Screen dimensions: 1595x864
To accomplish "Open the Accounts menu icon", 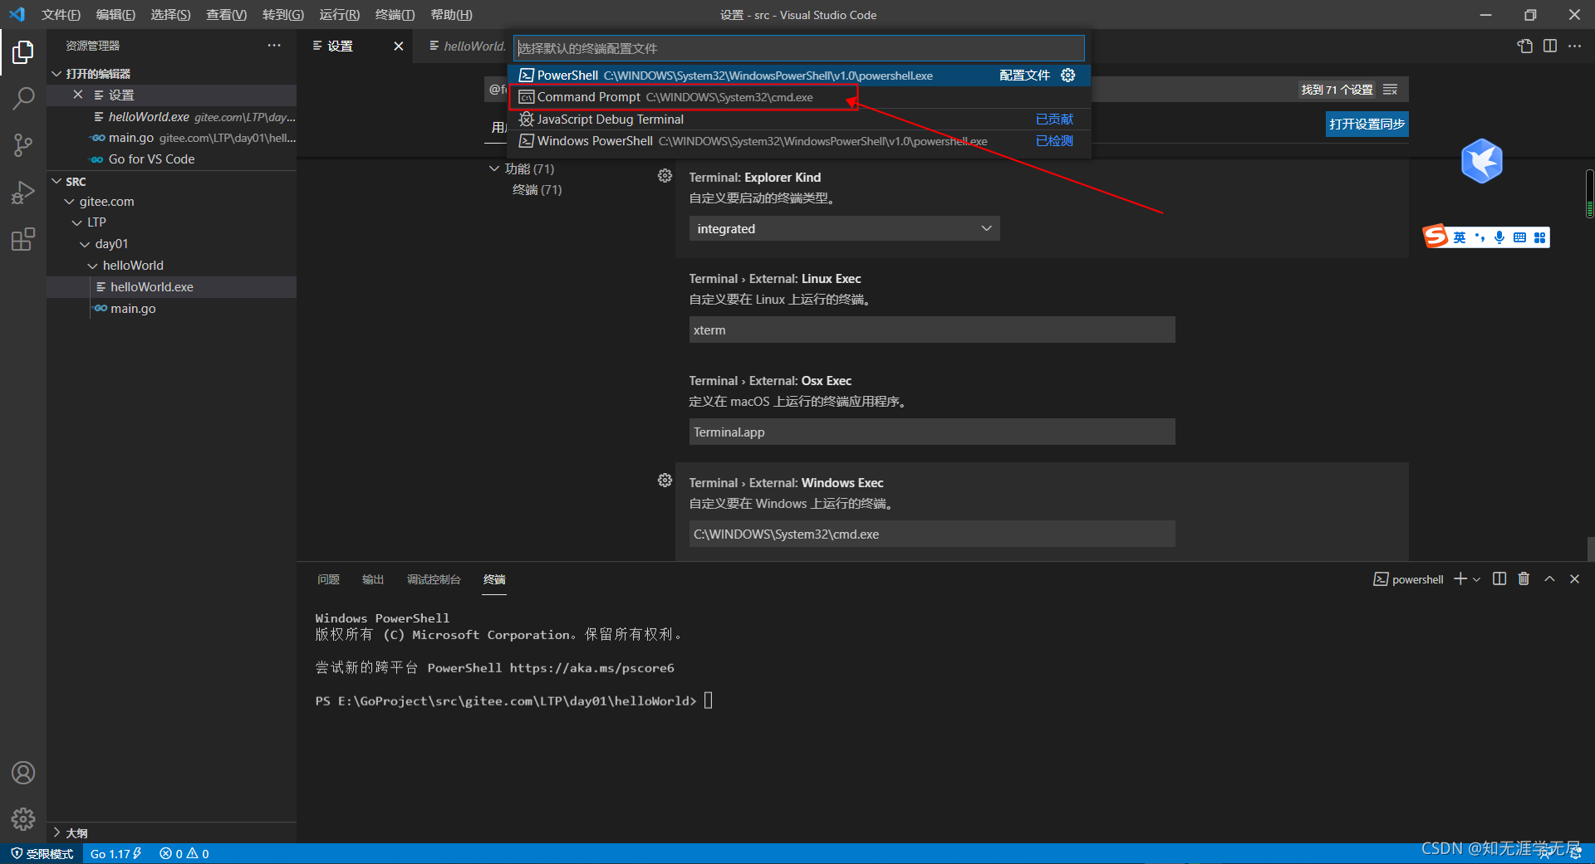I will tap(23, 773).
